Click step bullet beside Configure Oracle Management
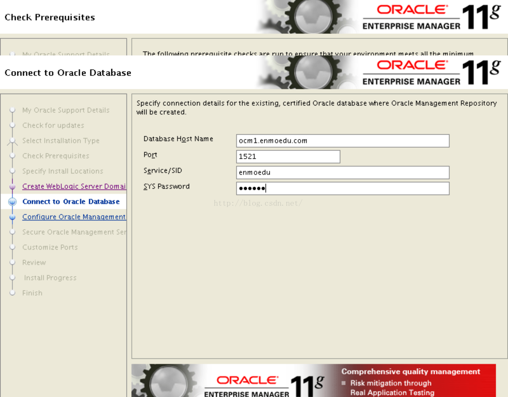The width and height of the screenshot is (508, 397). pos(12,217)
